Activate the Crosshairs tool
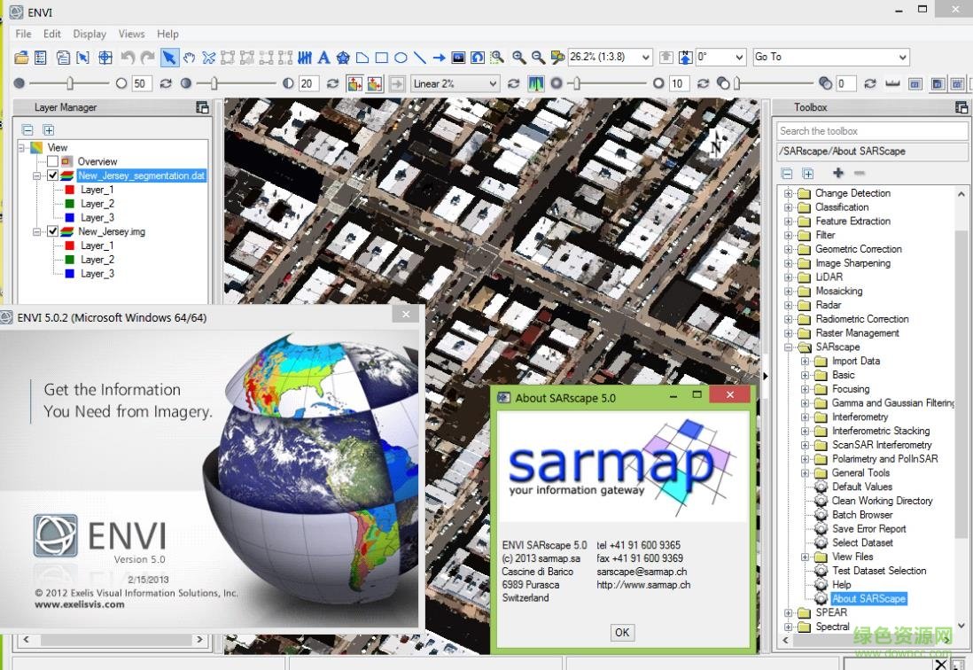This screenshot has width=973, height=670. pos(105,58)
